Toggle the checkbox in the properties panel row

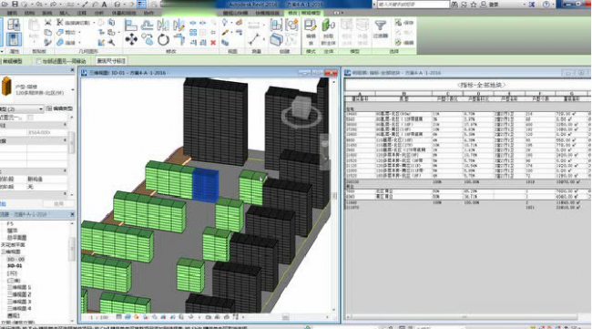30,118
